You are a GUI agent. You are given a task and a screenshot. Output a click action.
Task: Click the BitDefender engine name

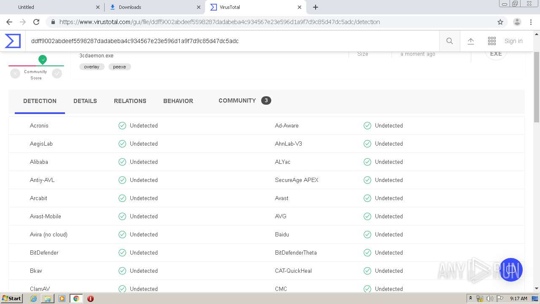[x=44, y=252]
